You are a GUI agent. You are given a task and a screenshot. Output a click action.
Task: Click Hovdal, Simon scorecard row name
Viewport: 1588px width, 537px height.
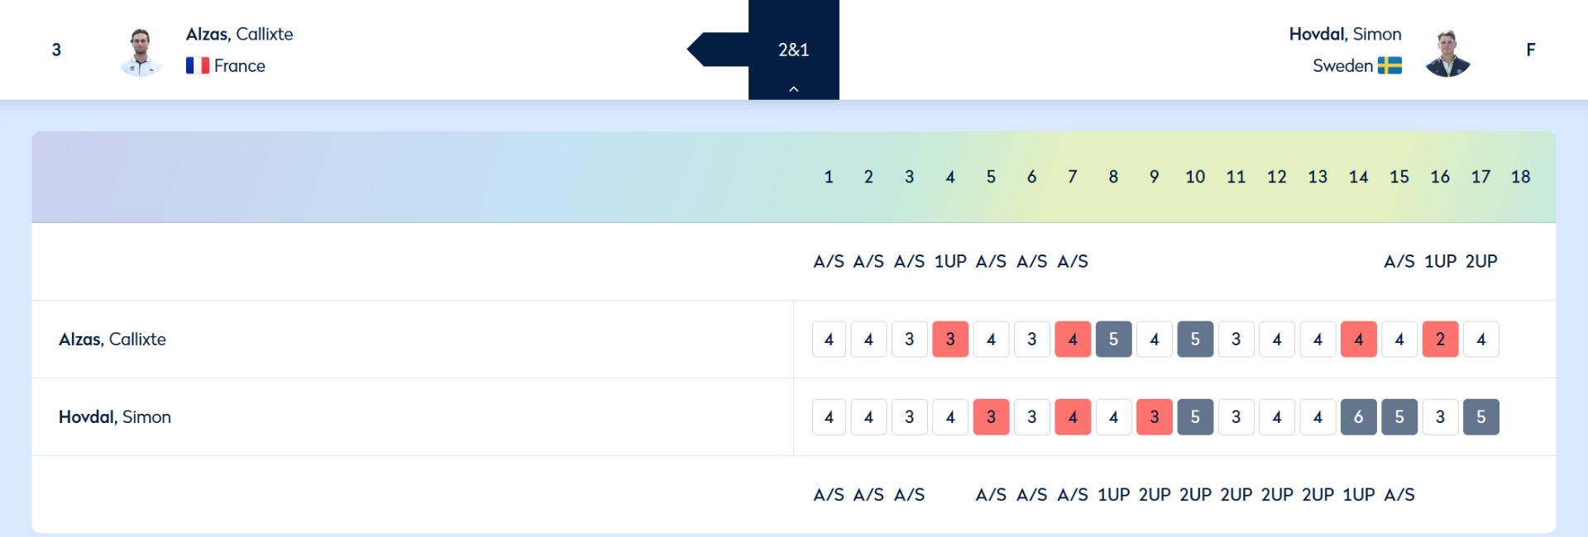[x=115, y=416]
